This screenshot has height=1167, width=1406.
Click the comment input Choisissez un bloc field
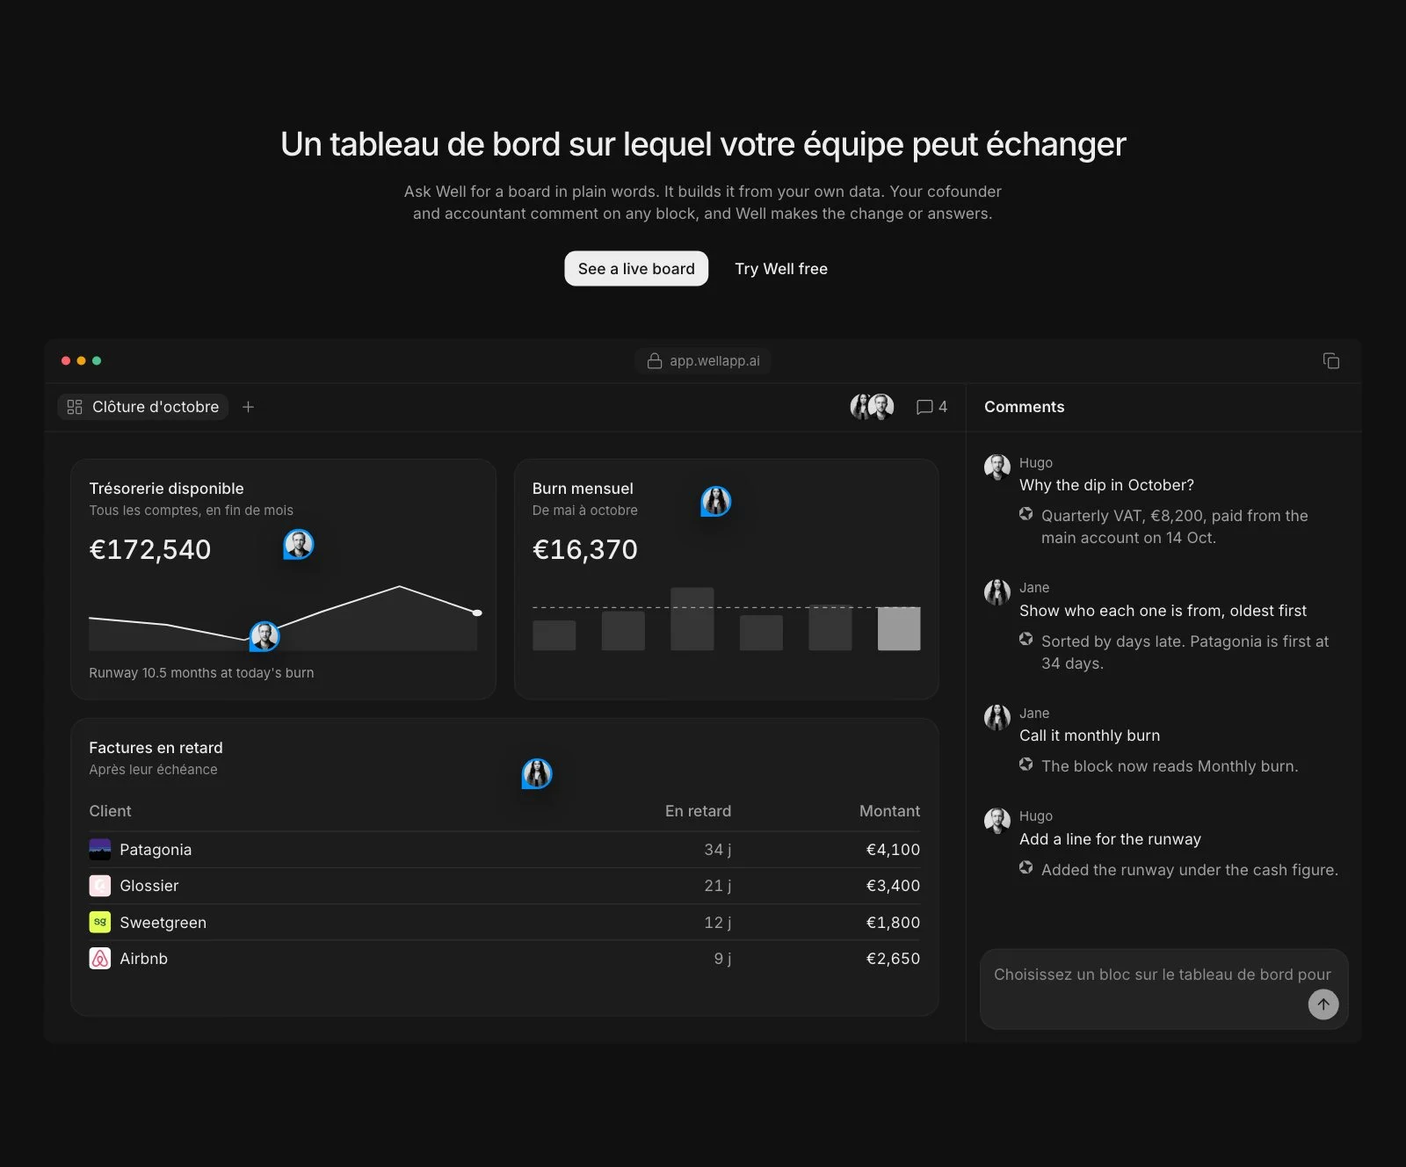click(1163, 989)
